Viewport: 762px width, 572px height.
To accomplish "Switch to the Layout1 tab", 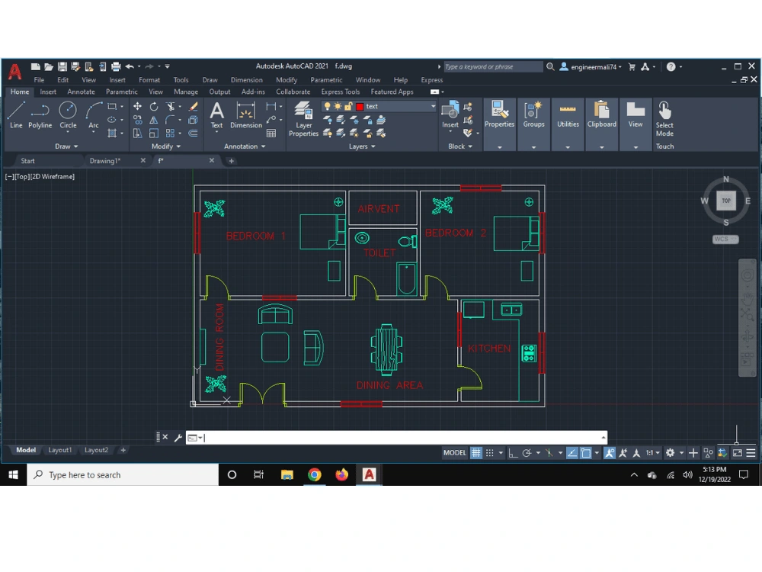I will pyautogui.click(x=59, y=450).
